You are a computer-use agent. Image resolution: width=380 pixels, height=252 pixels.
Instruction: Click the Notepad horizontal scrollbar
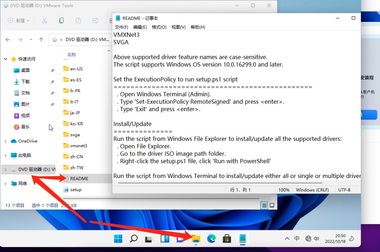click(220, 182)
